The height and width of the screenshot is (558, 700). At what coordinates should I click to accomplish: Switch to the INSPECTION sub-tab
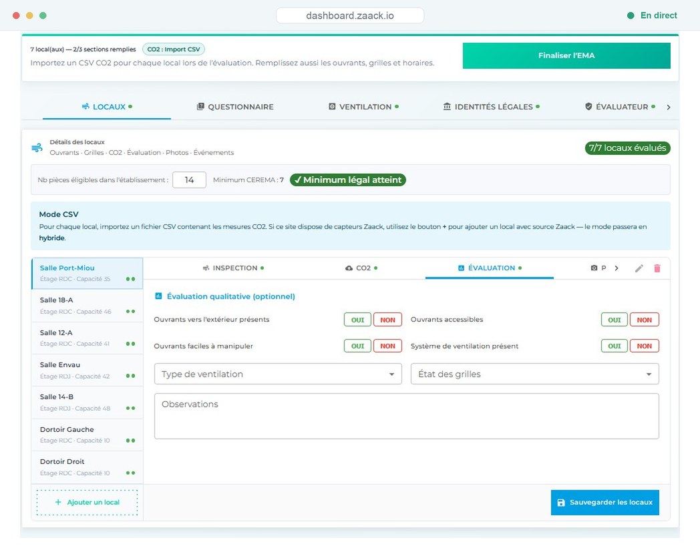233,268
